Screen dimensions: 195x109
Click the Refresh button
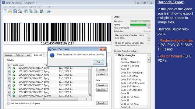[x=102, y=74]
